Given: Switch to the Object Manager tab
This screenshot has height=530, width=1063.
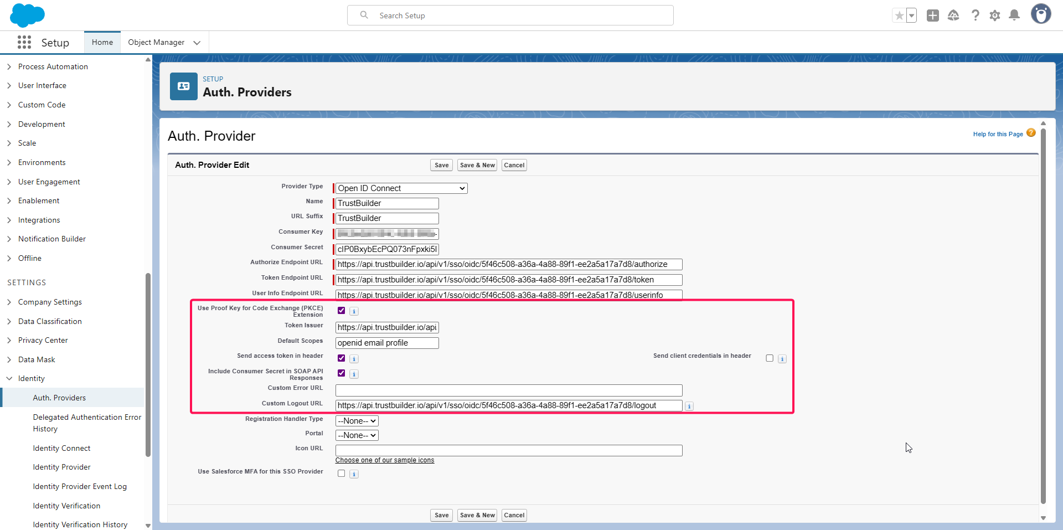Looking at the screenshot, I should (156, 43).
